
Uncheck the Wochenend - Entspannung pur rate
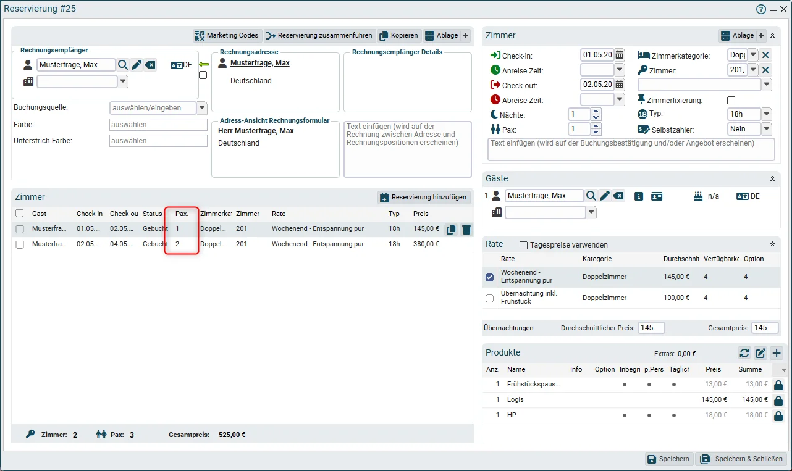(x=490, y=277)
